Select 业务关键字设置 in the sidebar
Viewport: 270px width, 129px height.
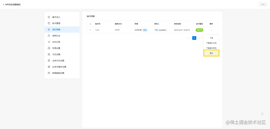pos(62,67)
